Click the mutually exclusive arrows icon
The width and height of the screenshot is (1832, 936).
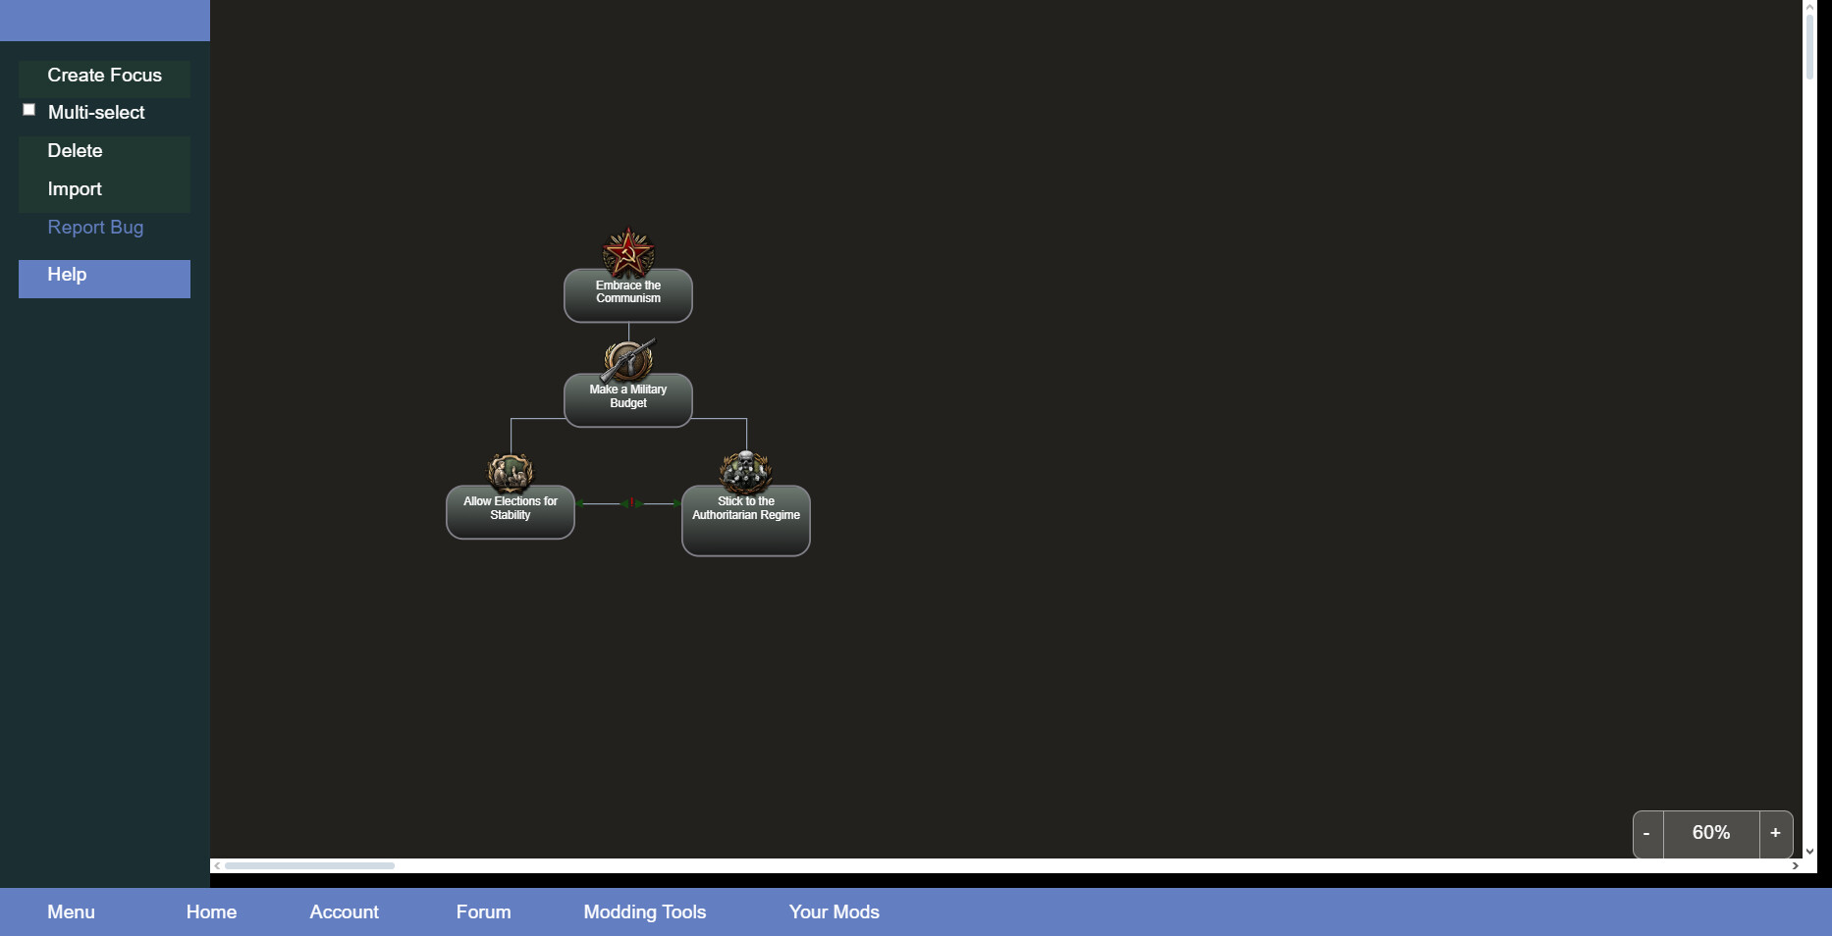click(x=629, y=503)
